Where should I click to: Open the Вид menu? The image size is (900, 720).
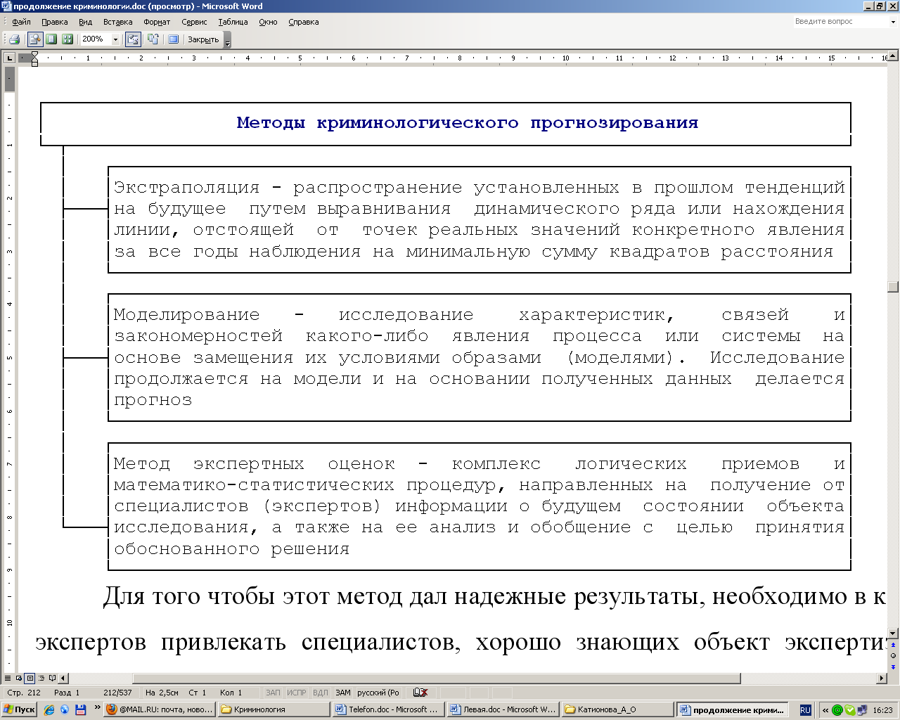tap(85, 22)
